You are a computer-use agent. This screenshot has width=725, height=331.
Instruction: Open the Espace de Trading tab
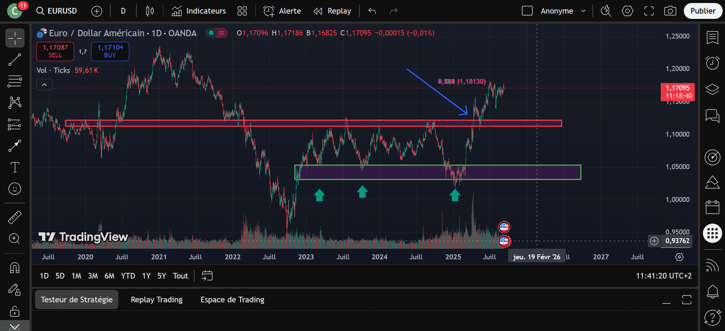tap(232, 300)
